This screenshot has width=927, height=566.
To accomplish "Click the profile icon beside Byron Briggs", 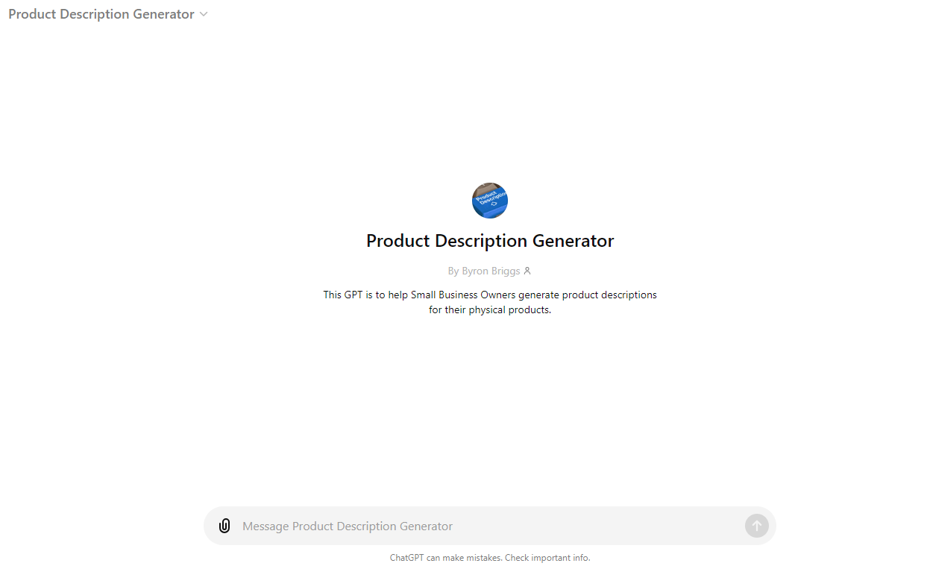I will pyautogui.click(x=527, y=271).
